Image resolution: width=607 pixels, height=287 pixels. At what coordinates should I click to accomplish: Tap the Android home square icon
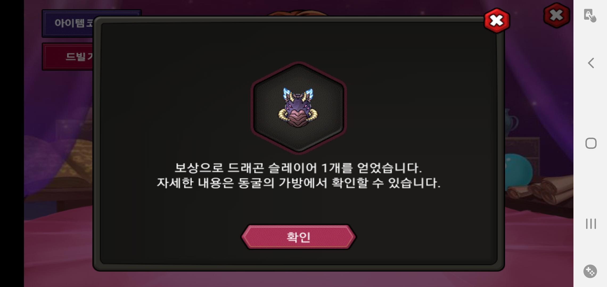tap(591, 143)
